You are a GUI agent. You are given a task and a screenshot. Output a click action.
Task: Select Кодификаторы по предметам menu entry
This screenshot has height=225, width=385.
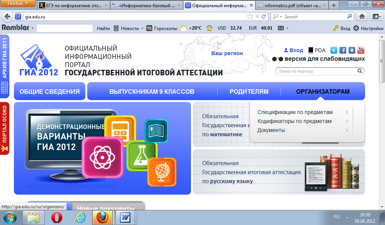(x=294, y=121)
